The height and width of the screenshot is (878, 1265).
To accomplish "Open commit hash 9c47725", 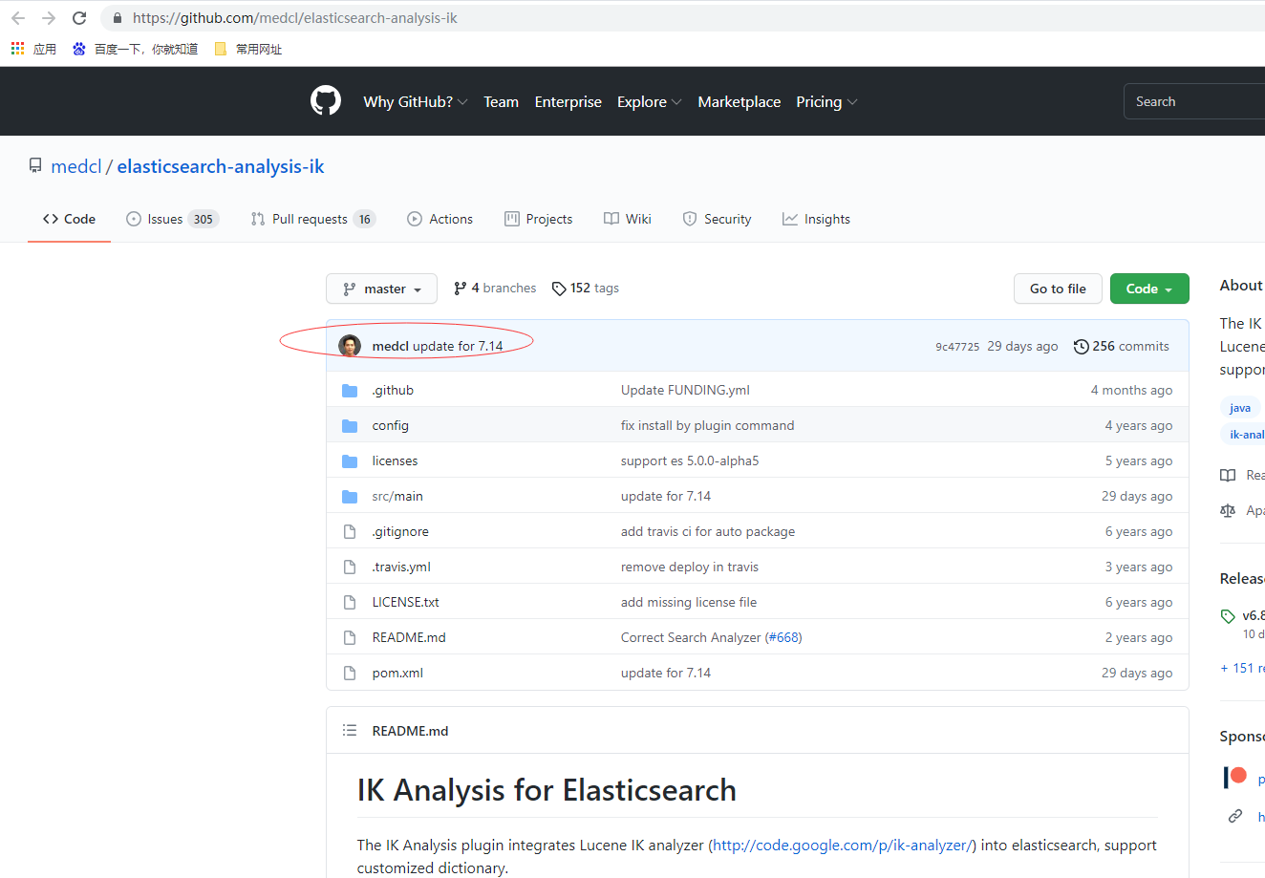I will pyautogui.click(x=957, y=347).
